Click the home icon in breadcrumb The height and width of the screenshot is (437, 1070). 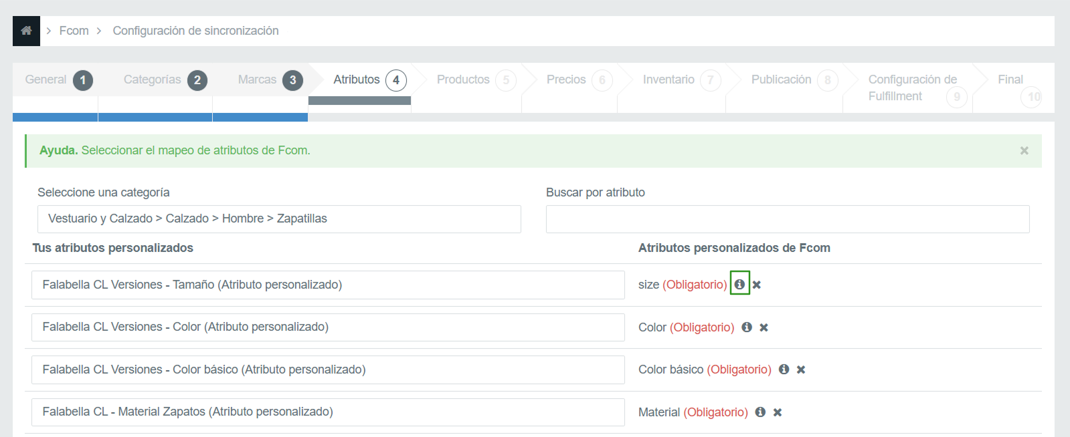26,31
